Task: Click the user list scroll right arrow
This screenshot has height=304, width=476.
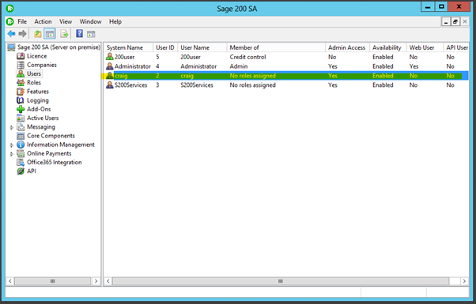Action: click(464, 281)
